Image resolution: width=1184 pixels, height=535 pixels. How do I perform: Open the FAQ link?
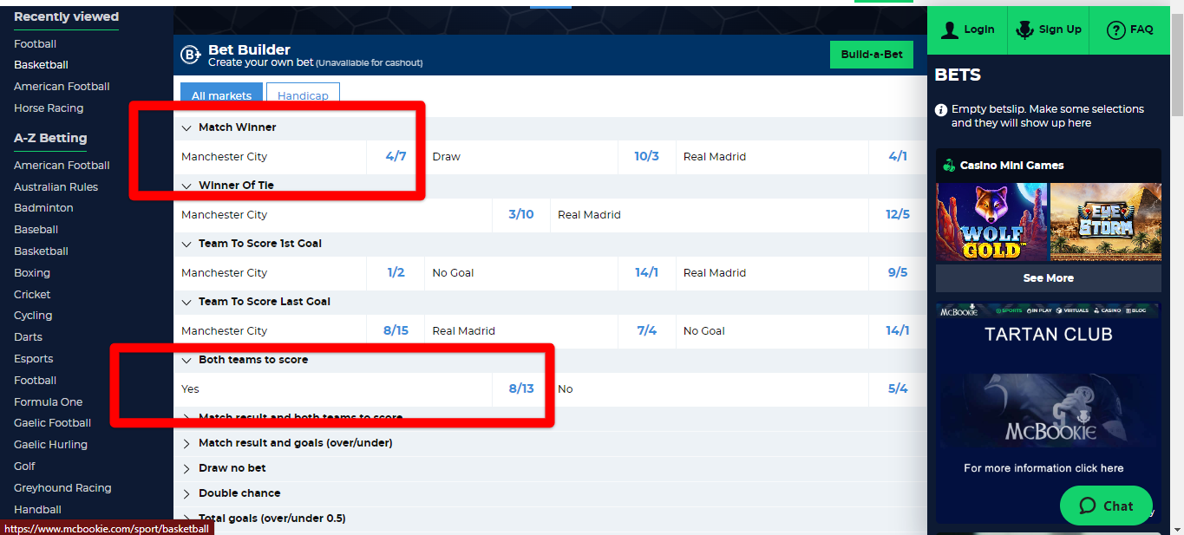click(1130, 30)
